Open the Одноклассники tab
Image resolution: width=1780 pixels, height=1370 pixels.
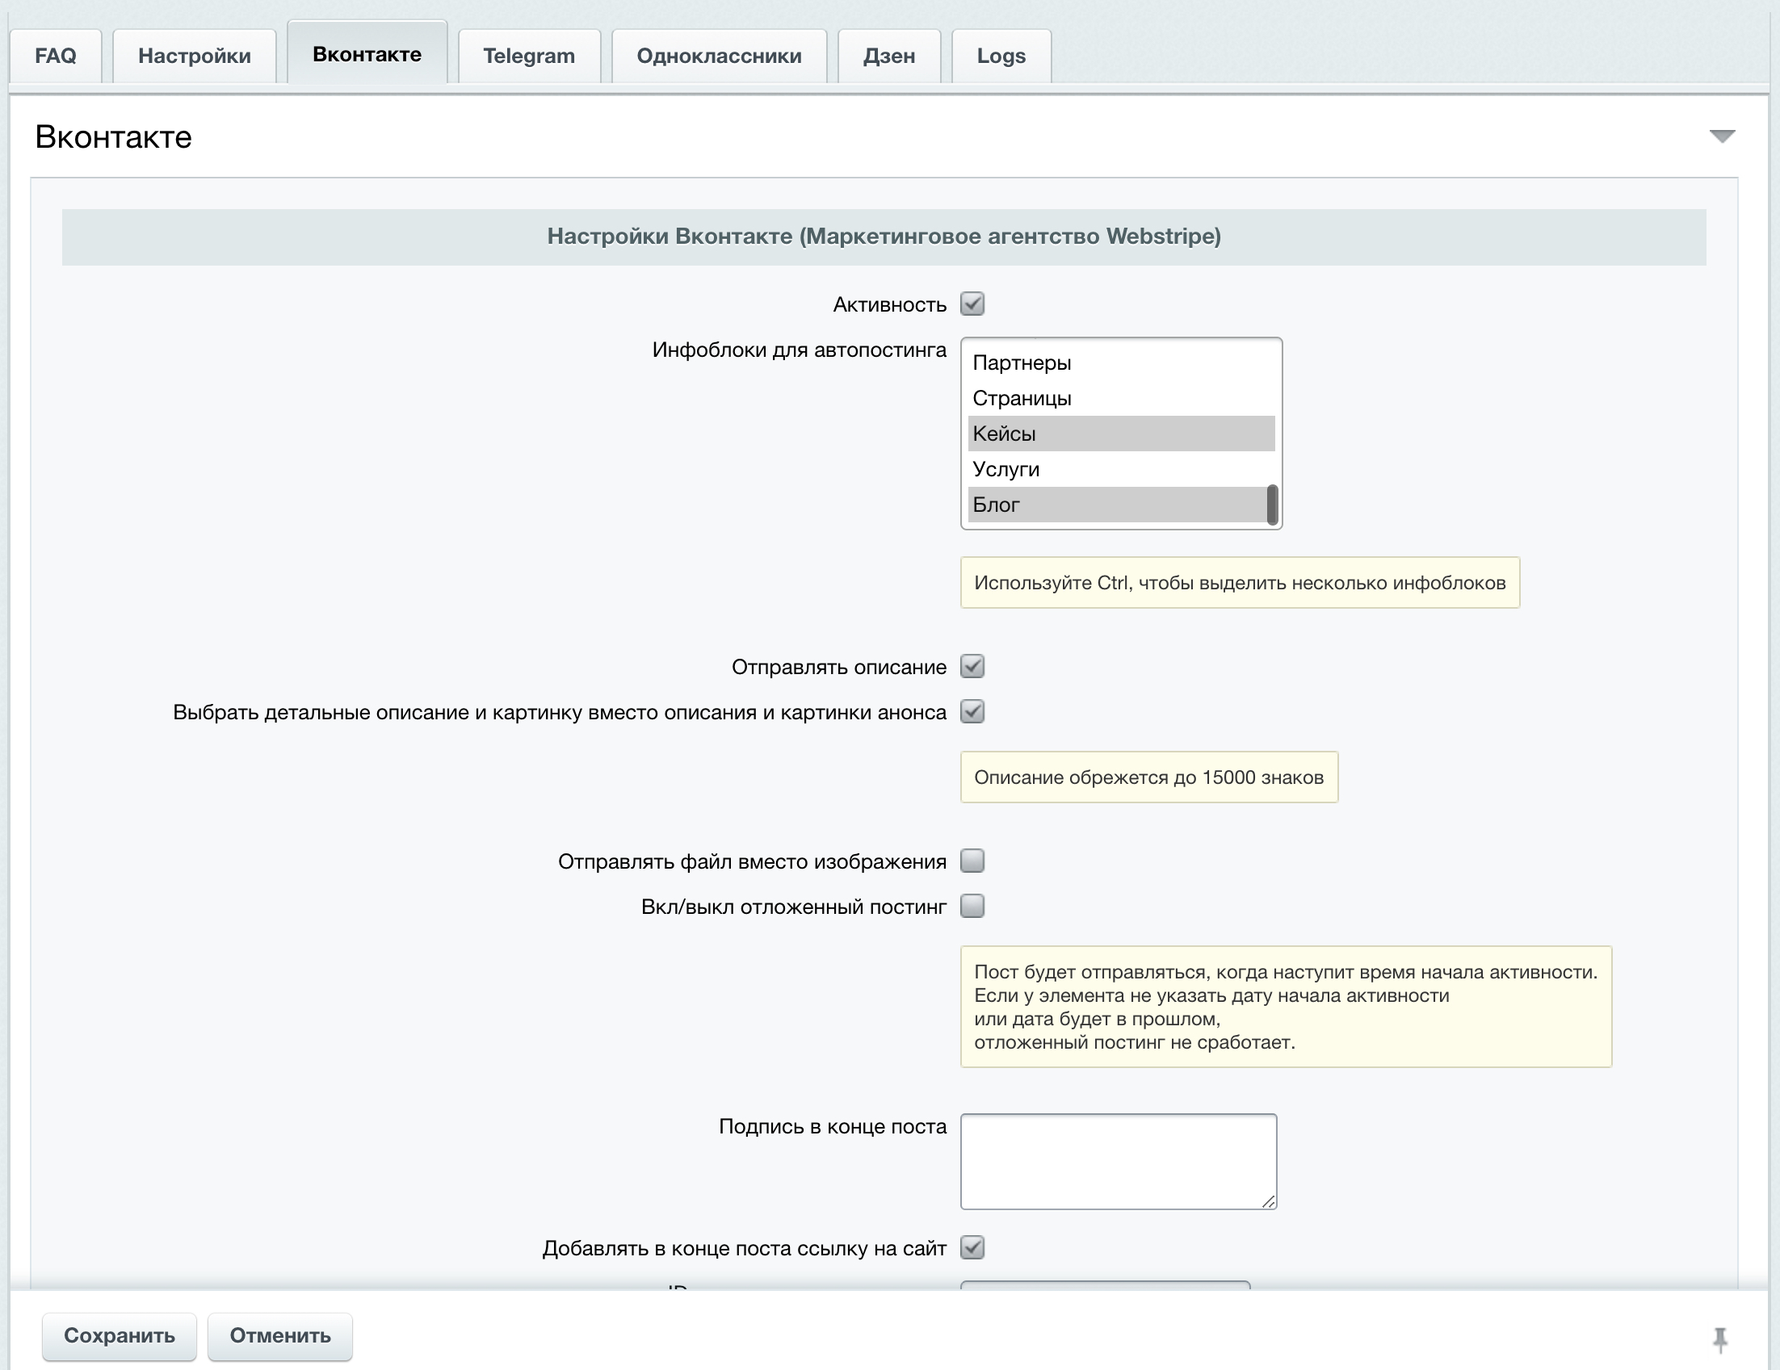(x=718, y=56)
